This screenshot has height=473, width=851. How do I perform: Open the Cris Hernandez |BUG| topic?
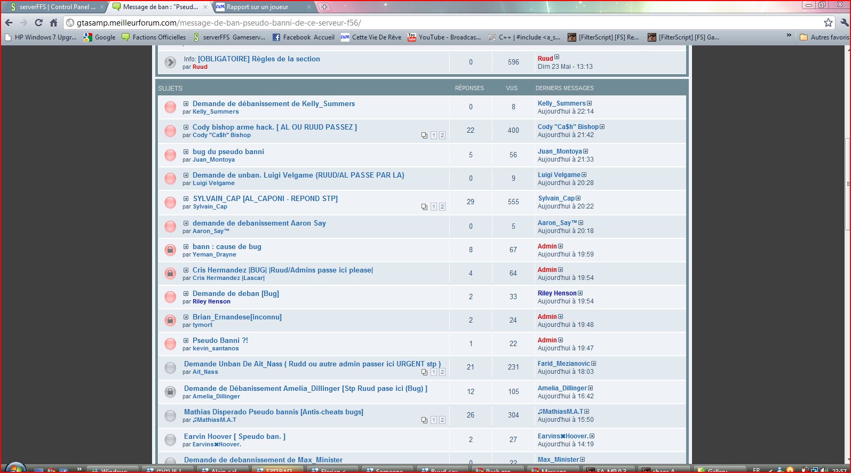point(283,270)
